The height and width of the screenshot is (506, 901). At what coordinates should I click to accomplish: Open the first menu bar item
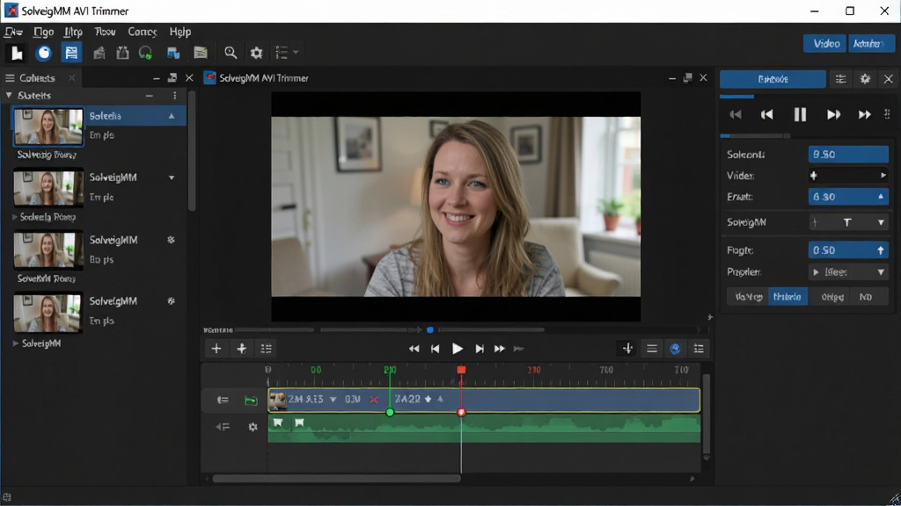pyautogui.click(x=13, y=32)
